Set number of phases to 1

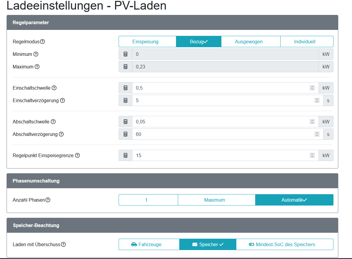pos(149,200)
